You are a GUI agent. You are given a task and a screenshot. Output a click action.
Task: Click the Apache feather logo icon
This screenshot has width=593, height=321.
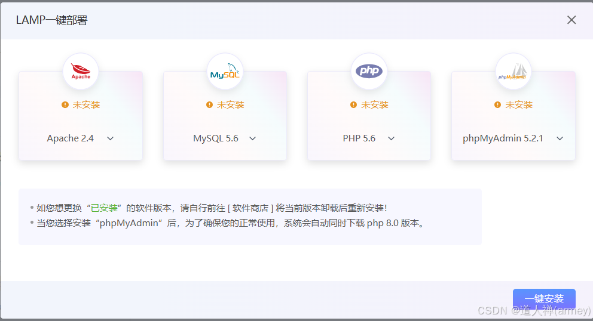pyautogui.click(x=81, y=72)
